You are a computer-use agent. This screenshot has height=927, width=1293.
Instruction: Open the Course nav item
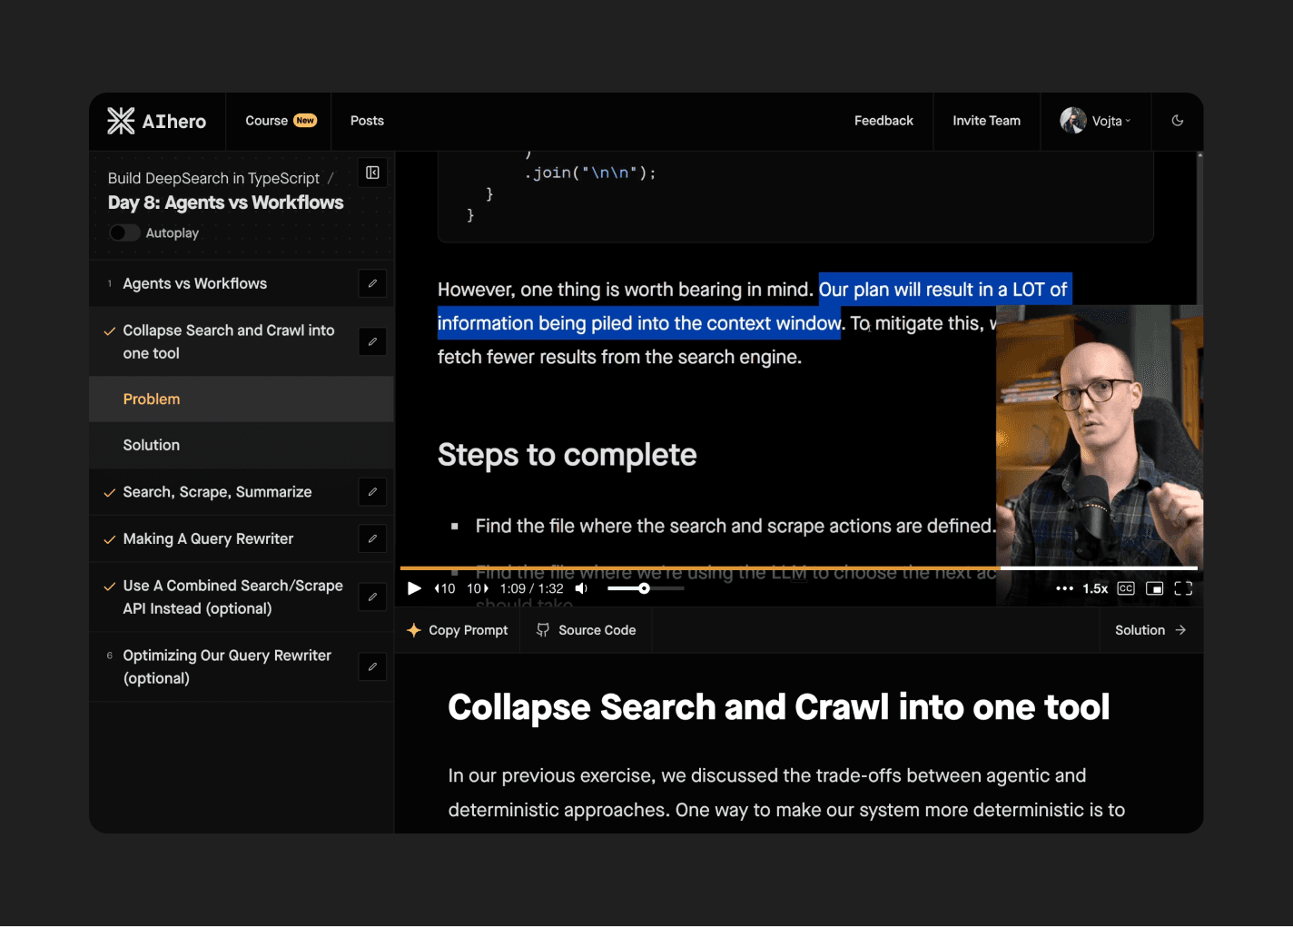tap(279, 121)
